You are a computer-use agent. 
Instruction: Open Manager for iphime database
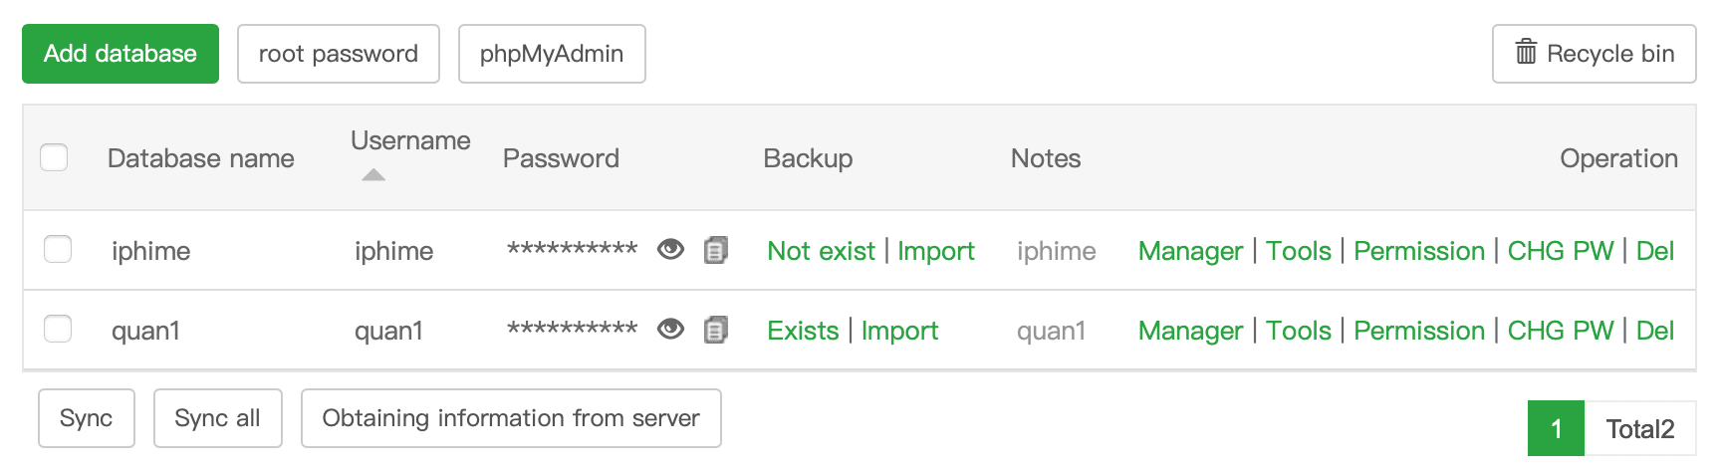pyautogui.click(x=1190, y=251)
